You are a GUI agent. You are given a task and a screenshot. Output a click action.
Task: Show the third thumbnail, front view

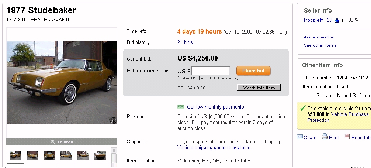[x=49, y=155]
